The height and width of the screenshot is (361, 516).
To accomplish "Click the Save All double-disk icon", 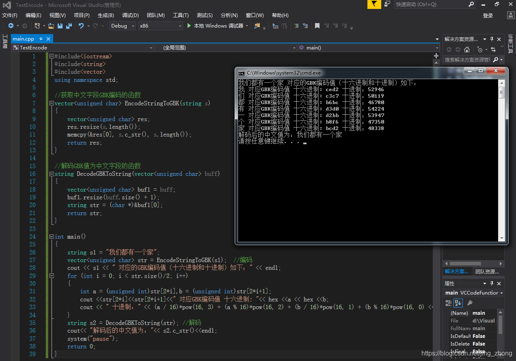I will (69, 26).
